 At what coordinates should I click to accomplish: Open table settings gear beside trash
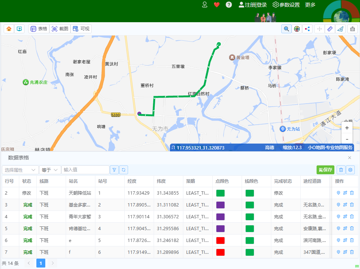pos(350,170)
